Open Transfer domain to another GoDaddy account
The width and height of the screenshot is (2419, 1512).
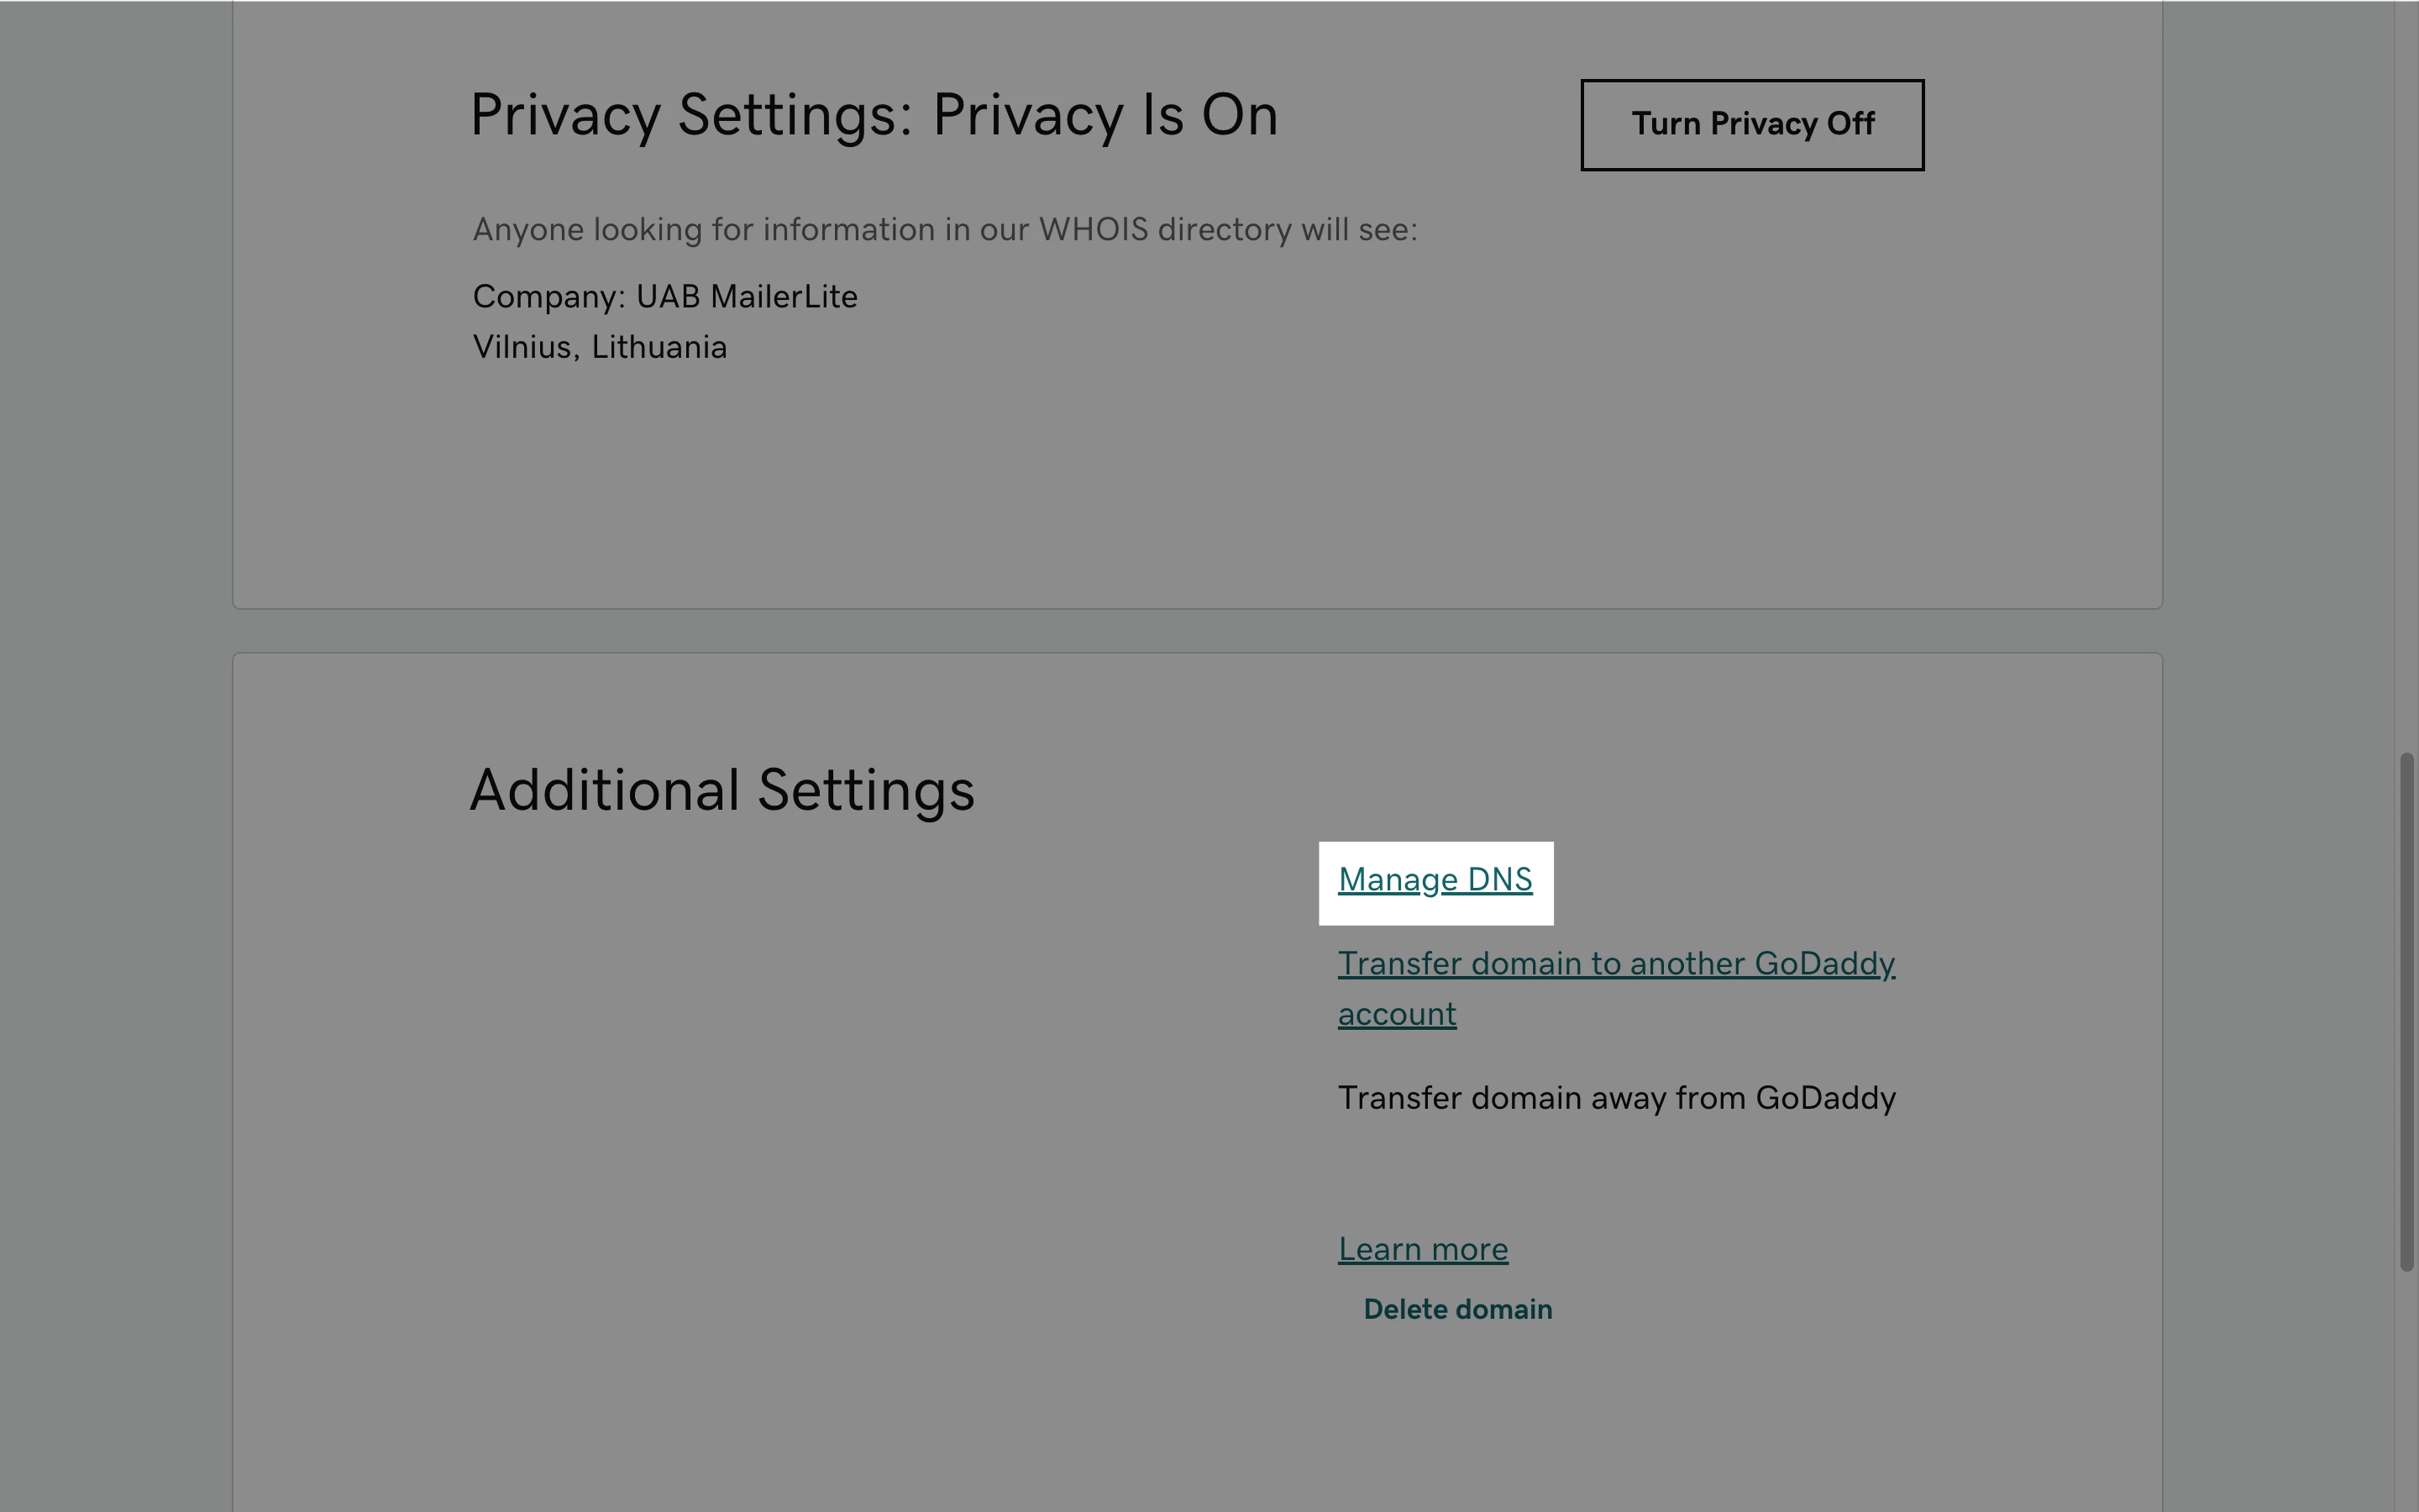pos(1615,964)
